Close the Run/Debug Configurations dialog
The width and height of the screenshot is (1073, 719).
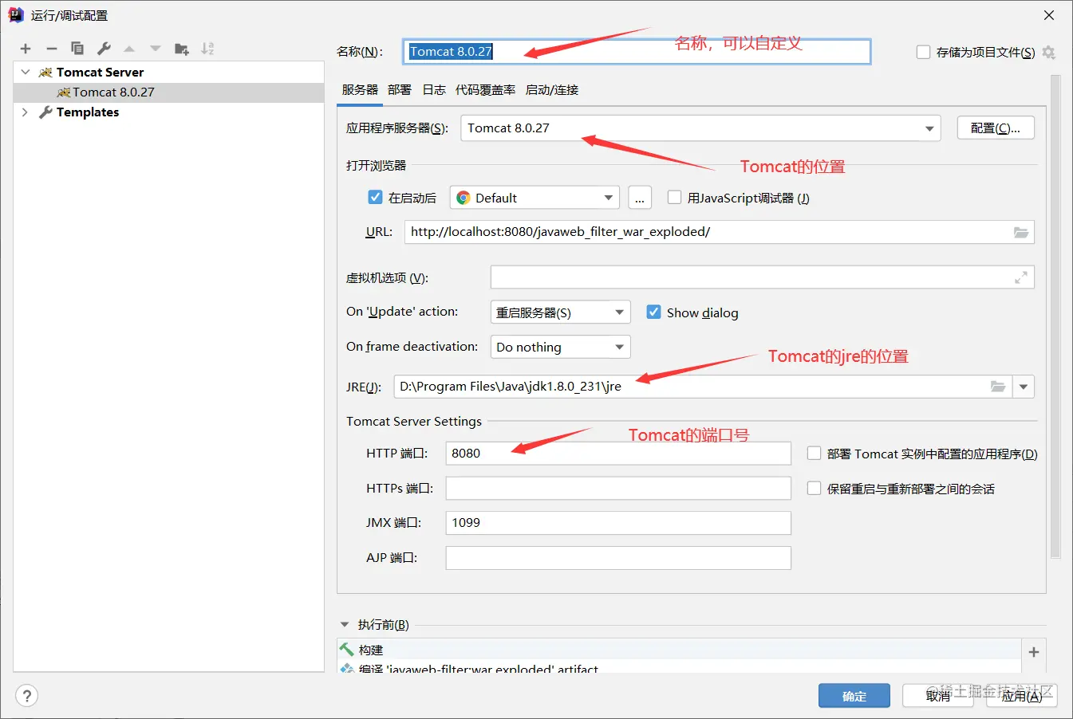[1049, 15]
